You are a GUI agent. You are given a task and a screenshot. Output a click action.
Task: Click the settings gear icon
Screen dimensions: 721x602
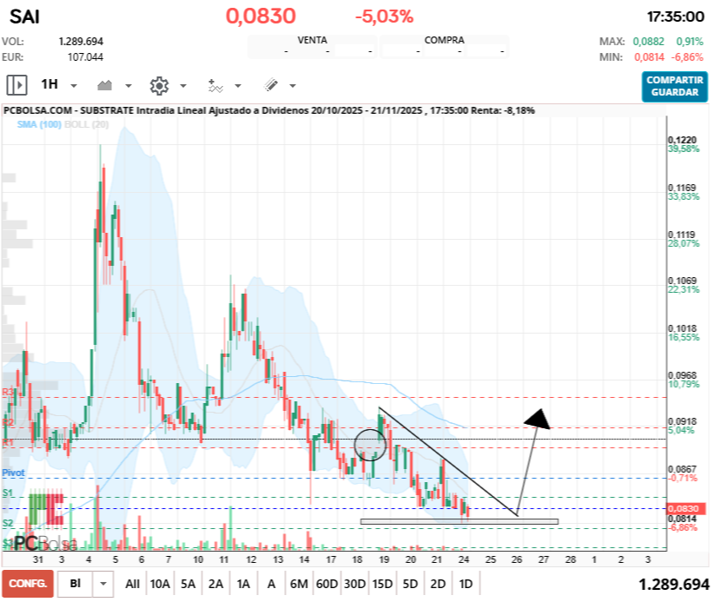pos(161,85)
